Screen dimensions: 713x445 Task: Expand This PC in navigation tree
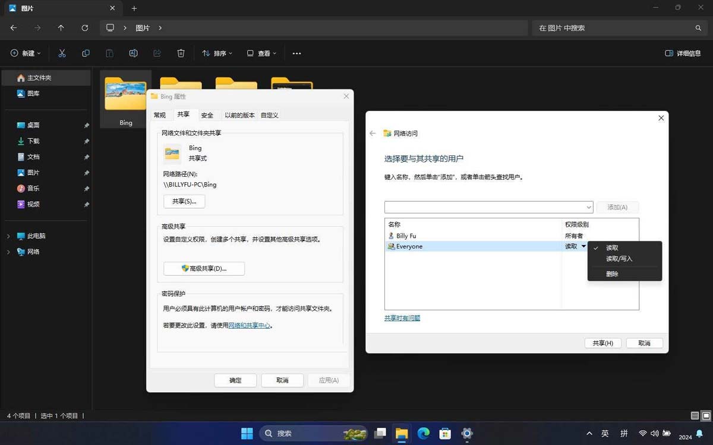(8, 236)
